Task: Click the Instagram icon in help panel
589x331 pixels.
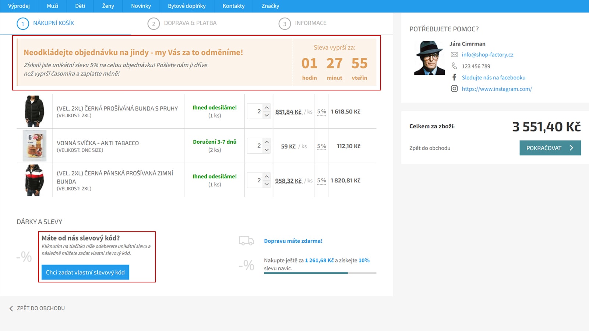Action: (454, 89)
